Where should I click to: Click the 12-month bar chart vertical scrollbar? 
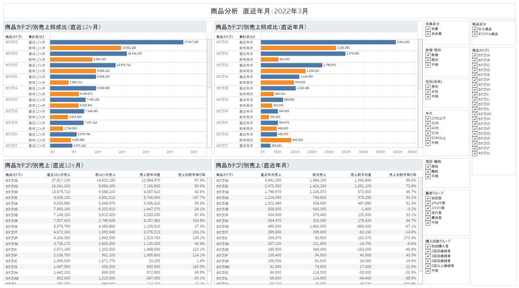click(x=209, y=91)
